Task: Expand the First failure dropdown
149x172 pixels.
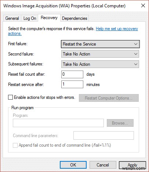Action: [x=100, y=44]
